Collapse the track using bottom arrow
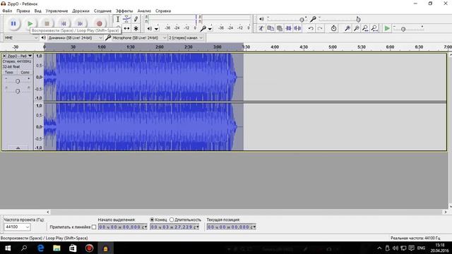This screenshot has width=452, height=254. (18, 147)
